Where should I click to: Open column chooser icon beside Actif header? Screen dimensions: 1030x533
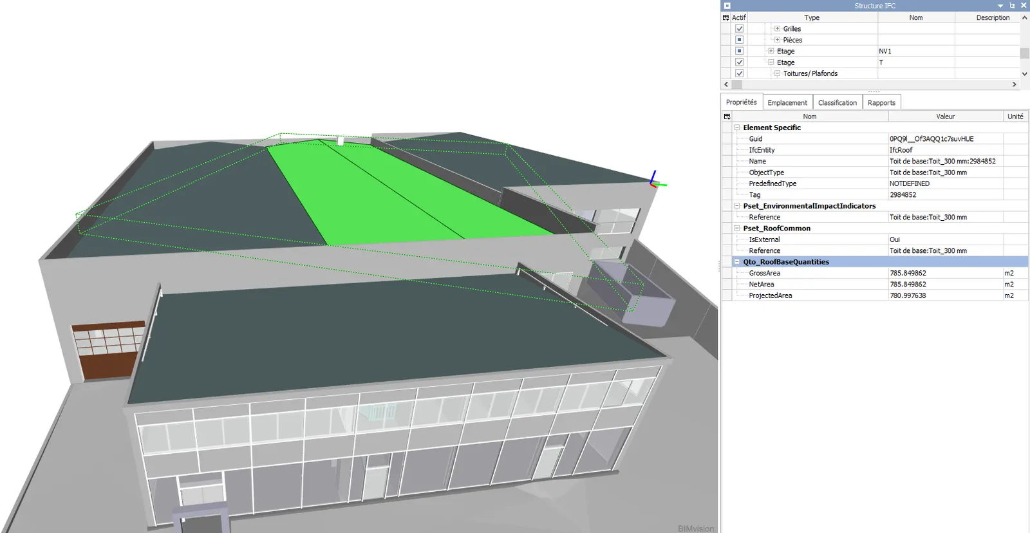coord(726,18)
